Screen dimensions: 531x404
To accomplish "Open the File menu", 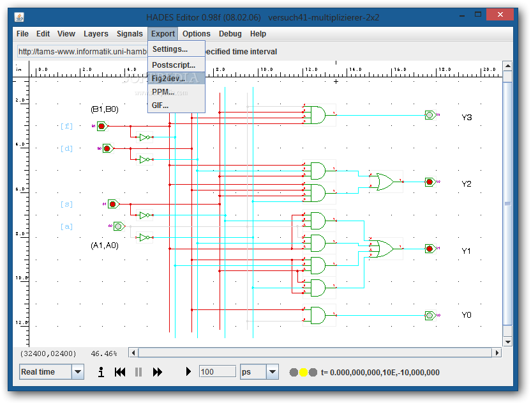I will click(22, 34).
